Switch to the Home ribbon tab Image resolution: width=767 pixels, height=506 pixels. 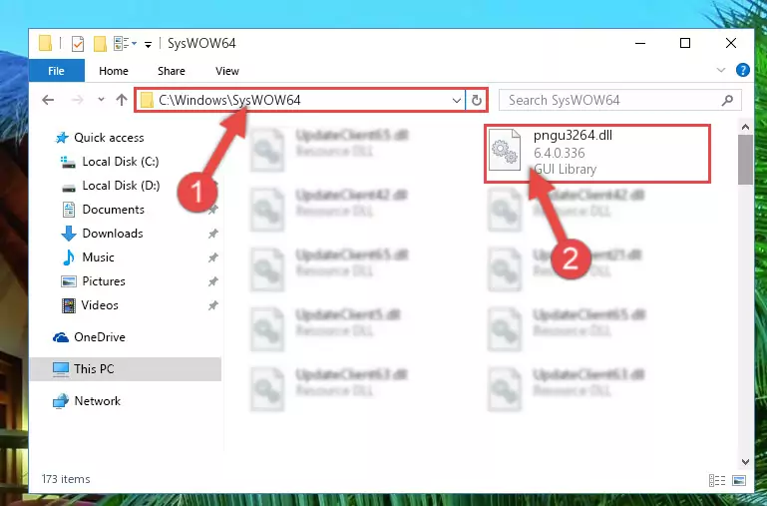[x=114, y=71]
